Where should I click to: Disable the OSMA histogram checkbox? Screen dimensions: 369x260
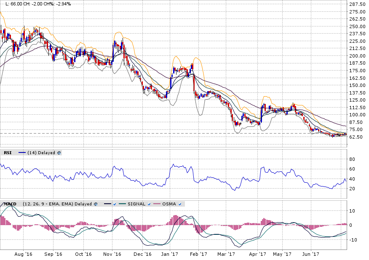pyautogui.click(x=180, y=204)
